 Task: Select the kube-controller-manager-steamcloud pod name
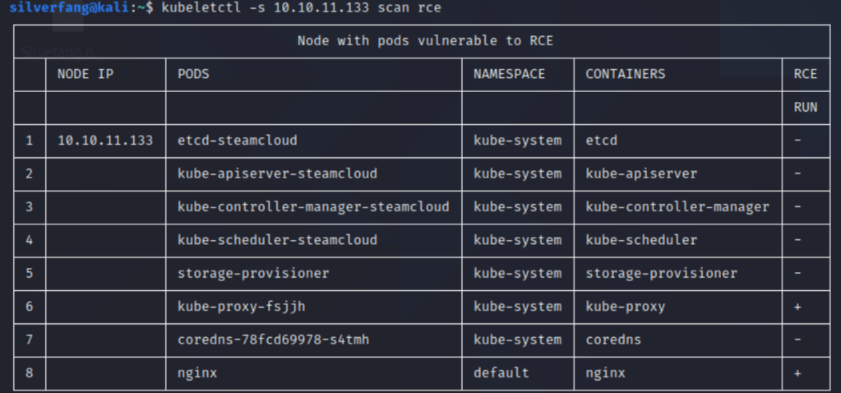(x=313, y=206)
